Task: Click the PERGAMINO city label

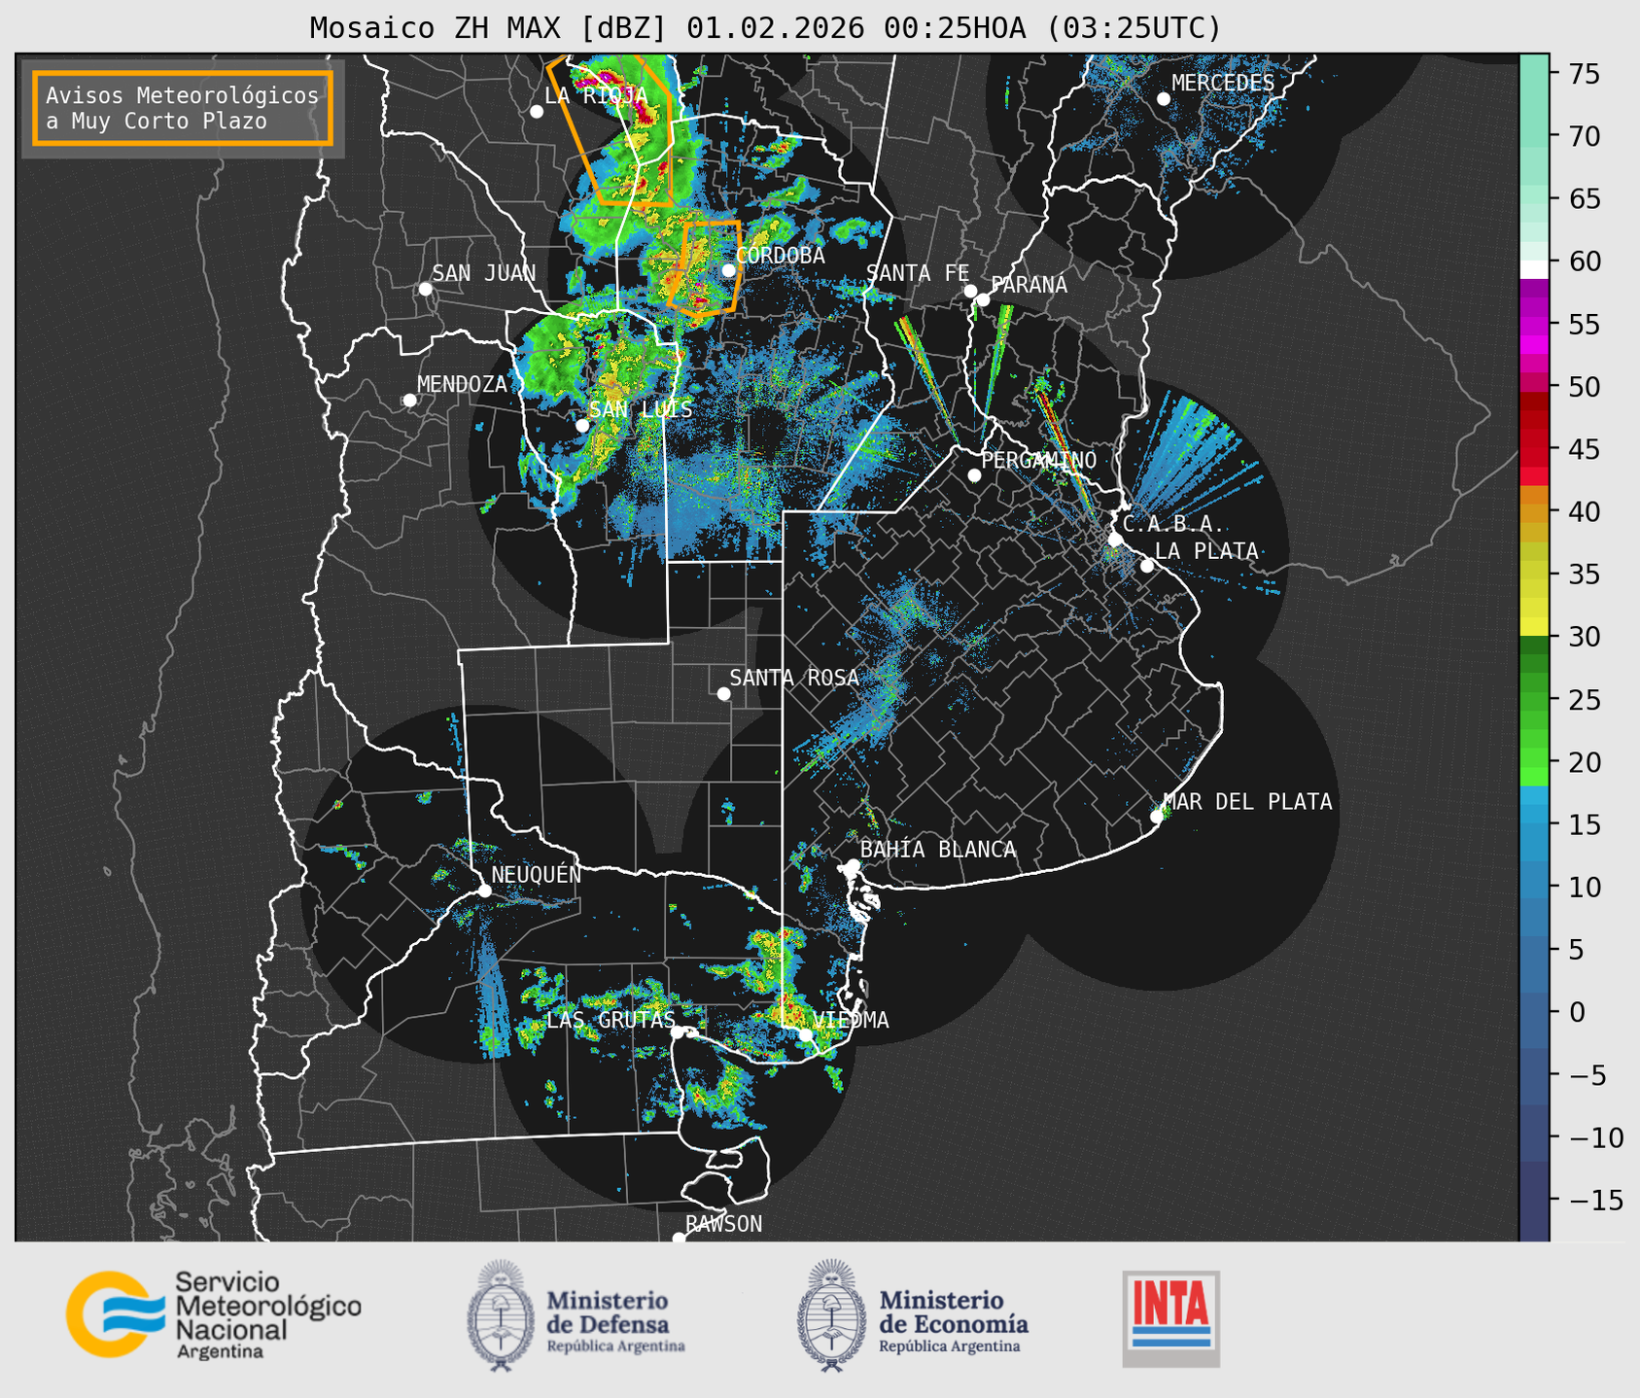Action: click(1038, 460)
